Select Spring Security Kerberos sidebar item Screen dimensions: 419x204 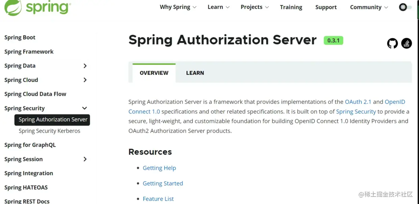pos(49,131)
